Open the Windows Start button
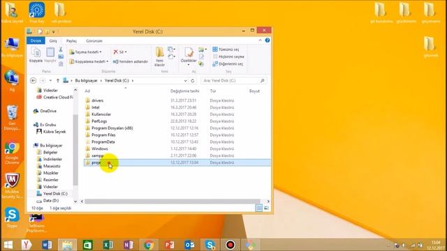This screenshot has width=447, height=251. pyautogui.click(x=8, y=245)
